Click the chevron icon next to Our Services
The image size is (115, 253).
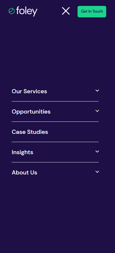(97, 91)
